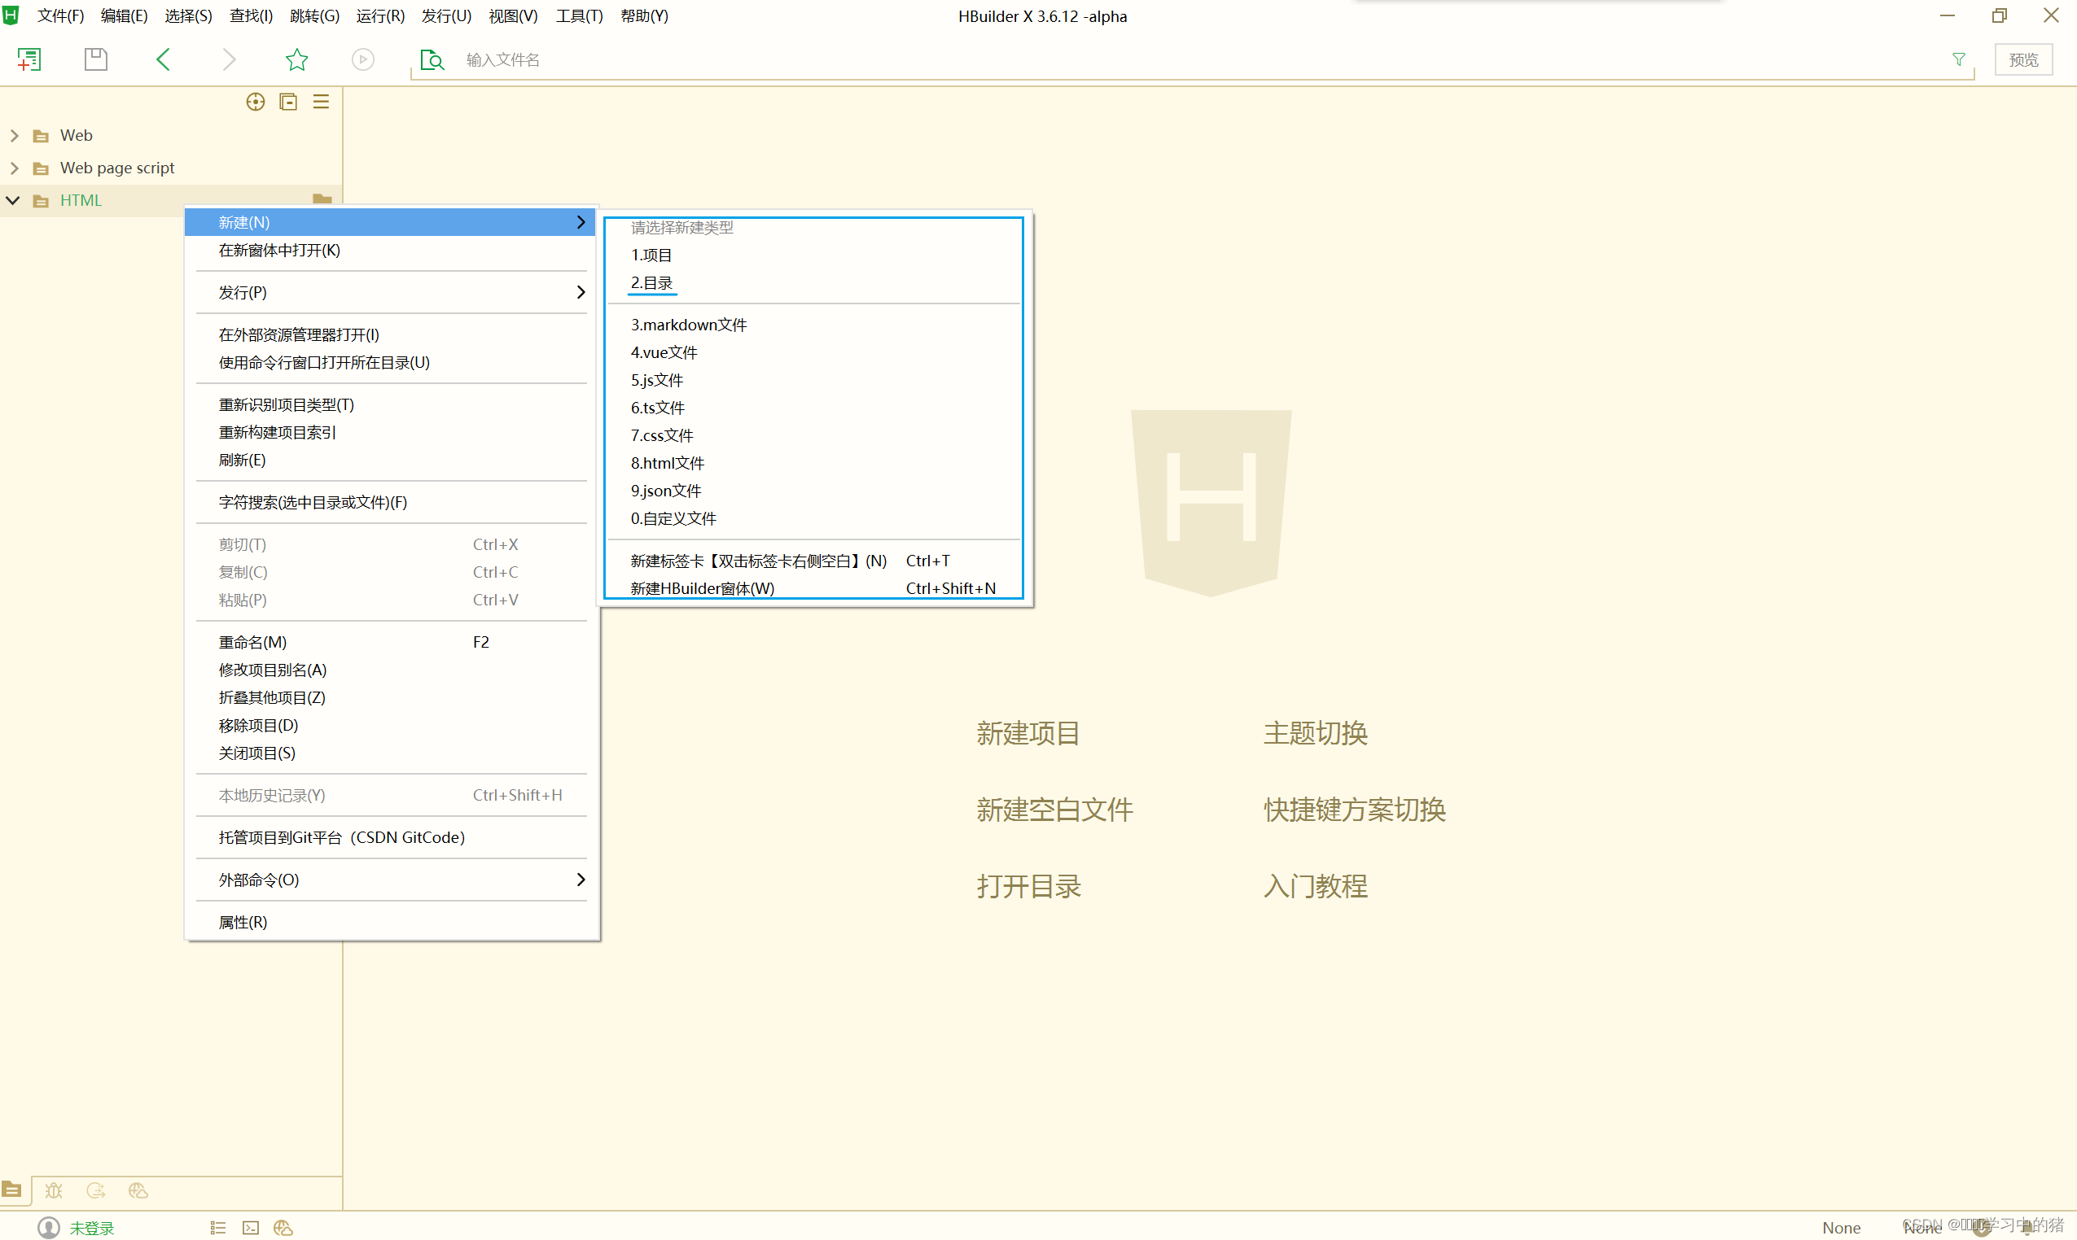This screenshot has height=1240, width=2077.
Task: Click the locate current file target icon
Action: tap(255, 102)
